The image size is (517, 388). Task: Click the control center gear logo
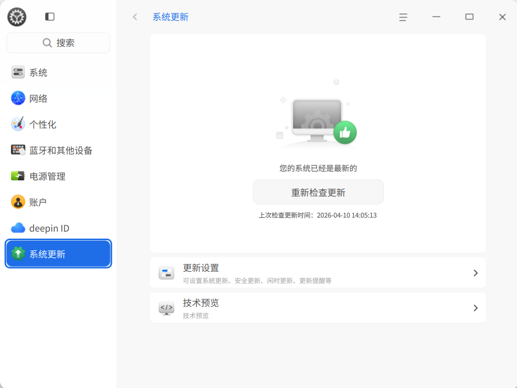(16, 16)
